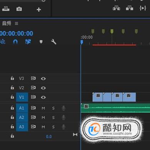Mute track A3 with M button
This screenshot has width=150, height=150.
click(x=43, y=127)
